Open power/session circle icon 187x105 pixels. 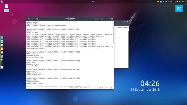183,2
